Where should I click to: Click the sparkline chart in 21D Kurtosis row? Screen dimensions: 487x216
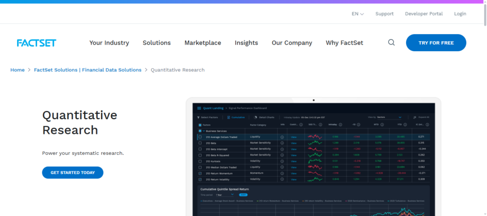(315, 161)
